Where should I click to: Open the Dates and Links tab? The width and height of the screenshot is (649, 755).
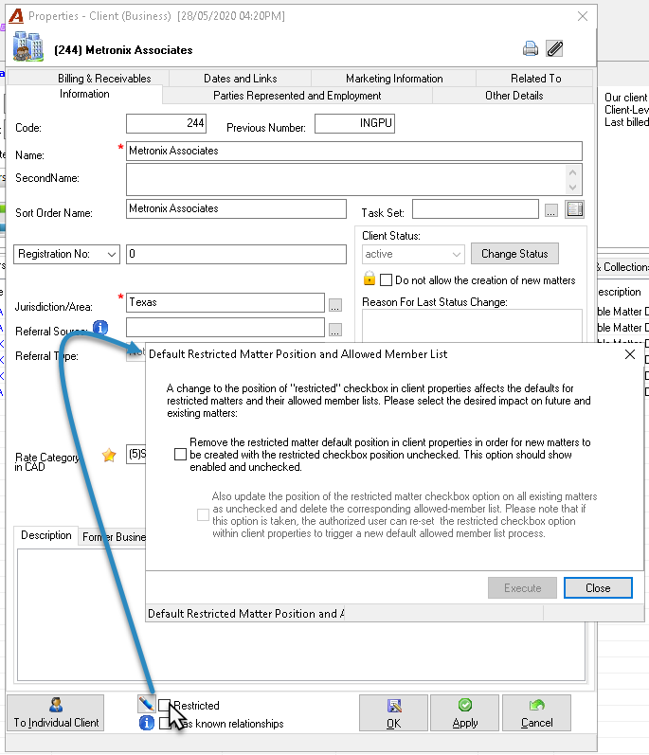point(241,79)
